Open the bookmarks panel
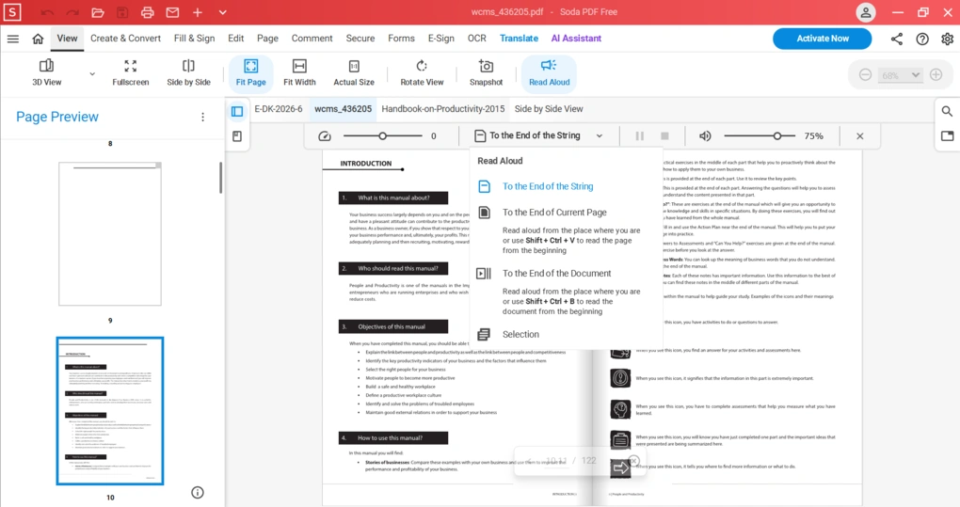Viewport: 960px width, 507px height. [x=237, y=136]
